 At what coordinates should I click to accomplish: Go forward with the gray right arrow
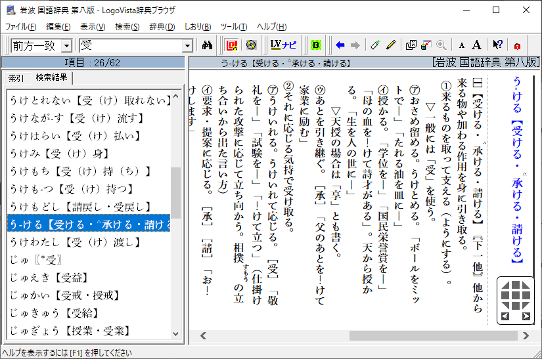click(355, 45)
